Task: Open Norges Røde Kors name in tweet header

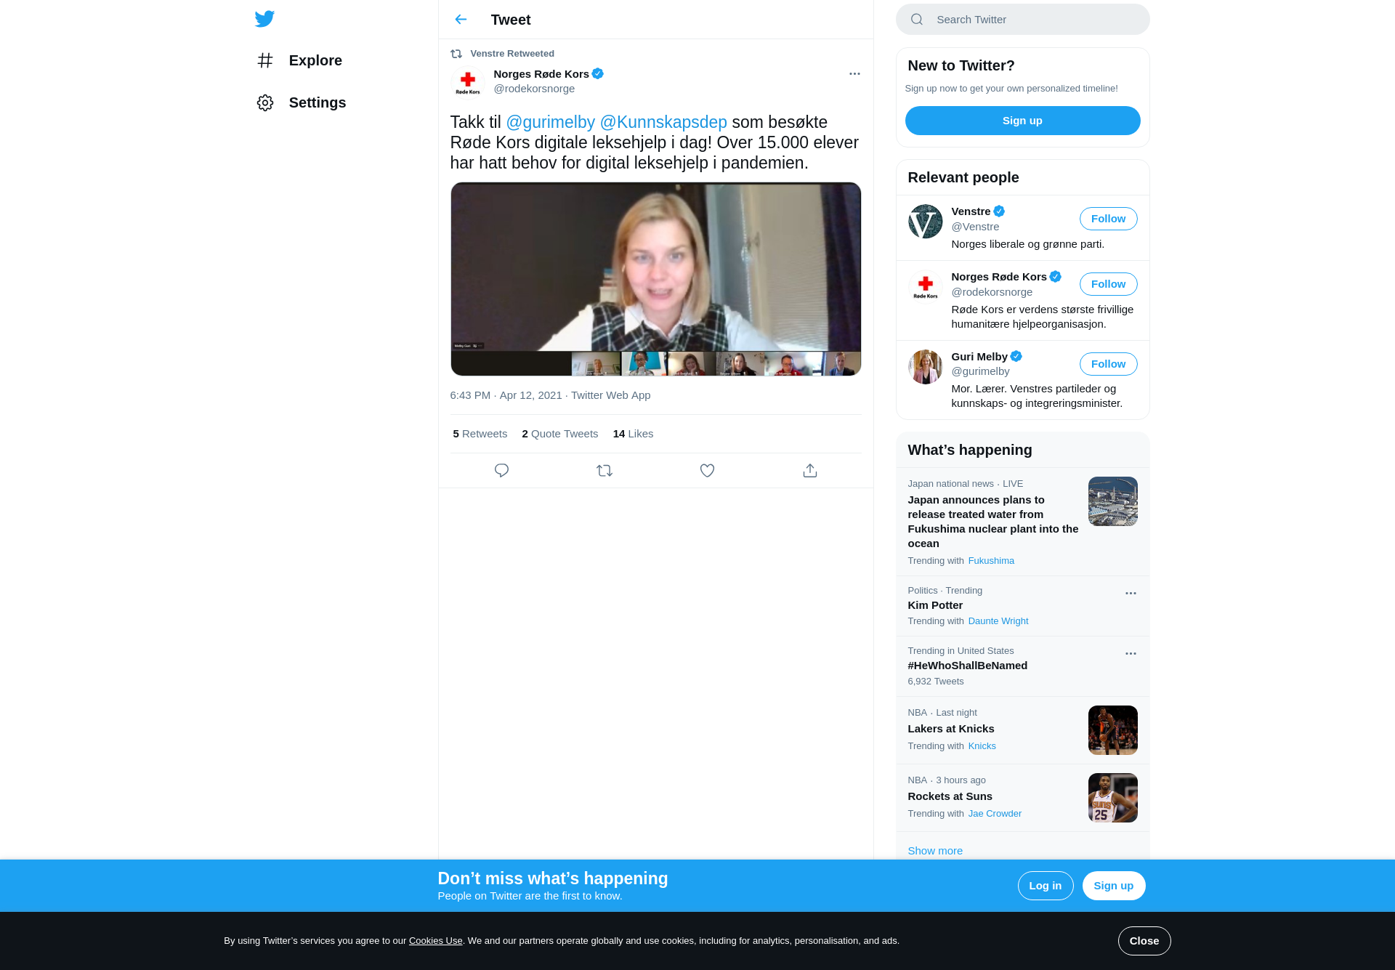Action: tap(541, 74)
